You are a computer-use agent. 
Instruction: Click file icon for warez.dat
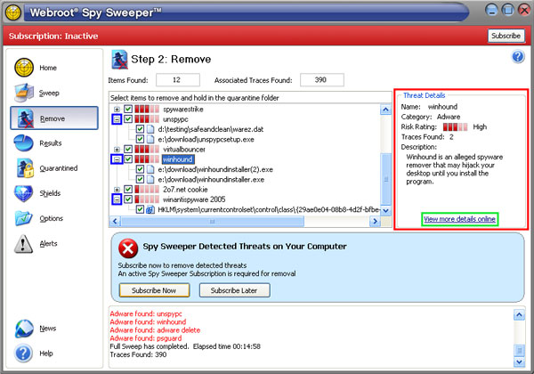(150, 129)
